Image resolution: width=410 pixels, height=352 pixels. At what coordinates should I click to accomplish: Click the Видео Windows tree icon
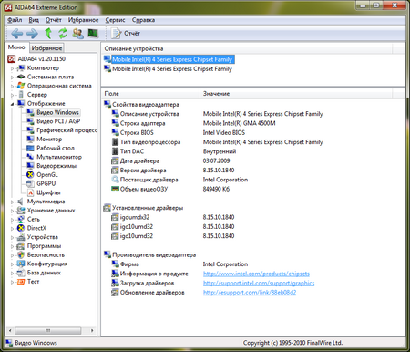30,112
